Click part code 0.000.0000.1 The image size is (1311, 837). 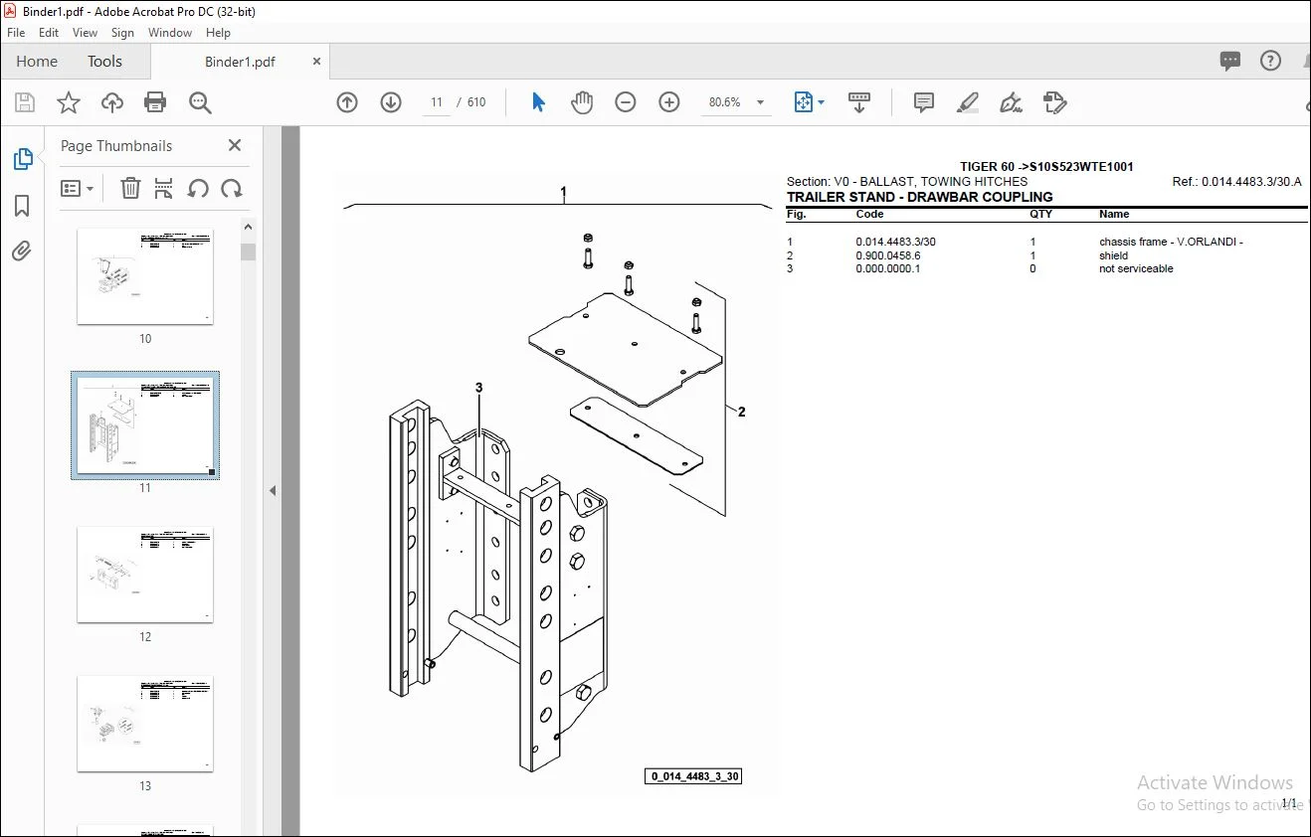888,268
